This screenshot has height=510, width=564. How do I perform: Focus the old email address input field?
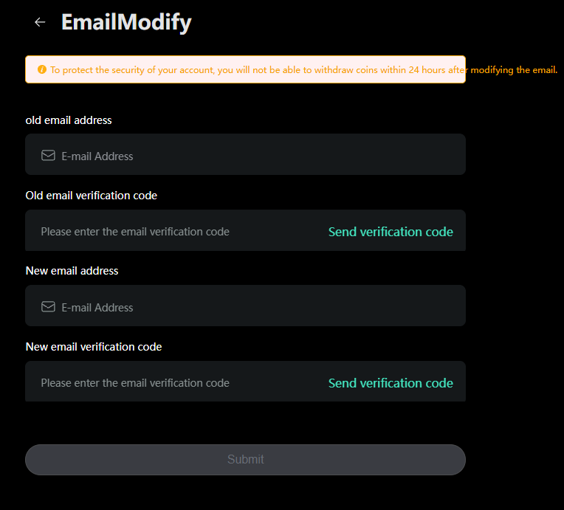click(245, 154)
